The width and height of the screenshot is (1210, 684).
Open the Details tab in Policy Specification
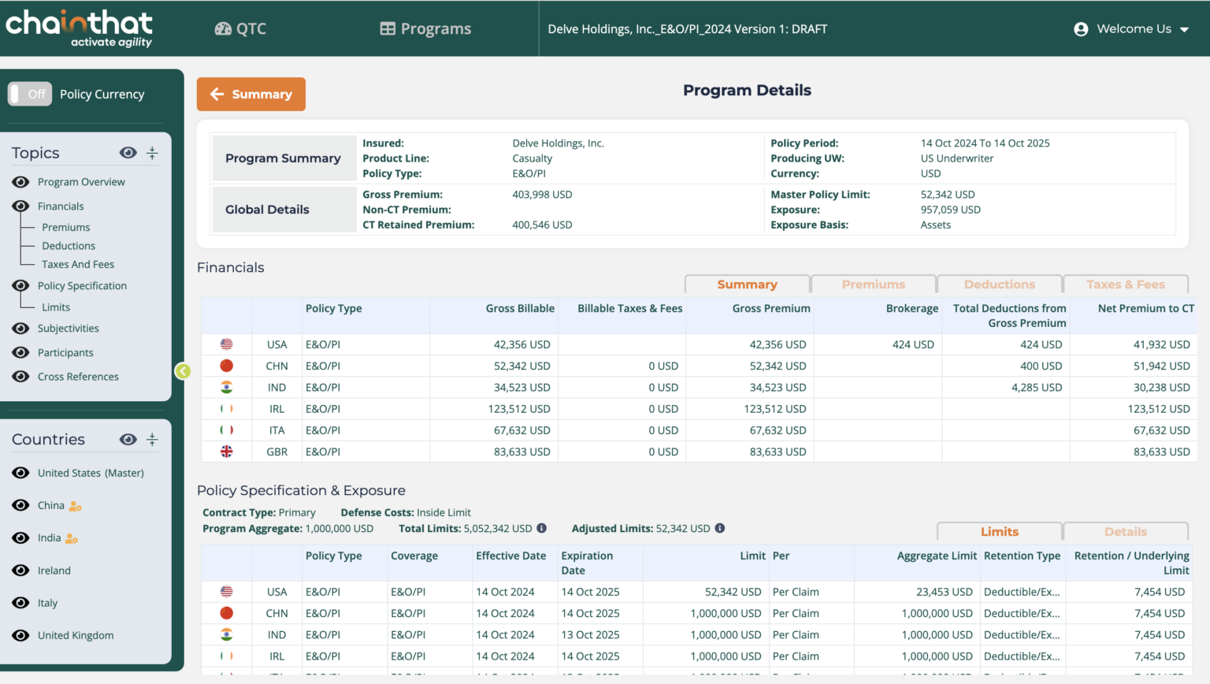click(x=1125, y=532)
